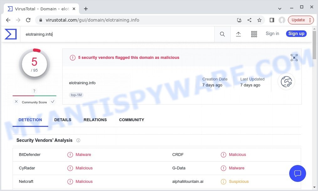Click the Last Updated label
Screen dimensions: 318x191
252,79
